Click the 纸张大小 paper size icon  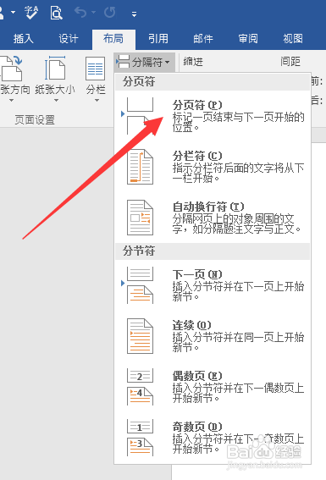pyautogui.click(x=55, y=68)
